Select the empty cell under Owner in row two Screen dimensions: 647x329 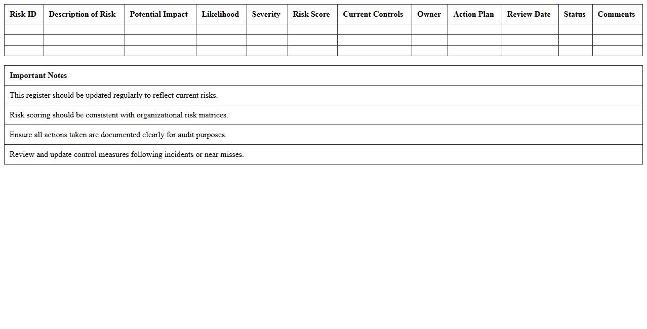coord(429,40)
